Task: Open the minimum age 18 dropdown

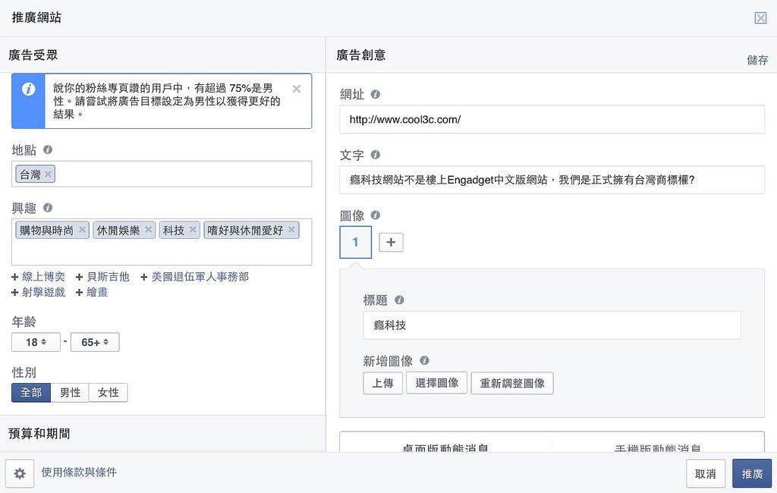Action: (36, 342)
